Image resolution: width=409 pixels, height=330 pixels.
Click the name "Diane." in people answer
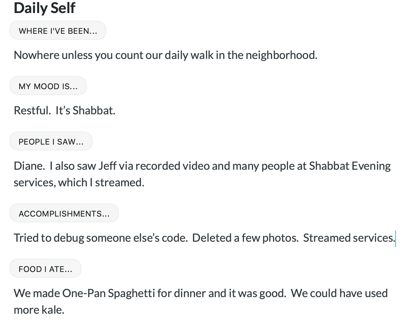click(29, 166)
